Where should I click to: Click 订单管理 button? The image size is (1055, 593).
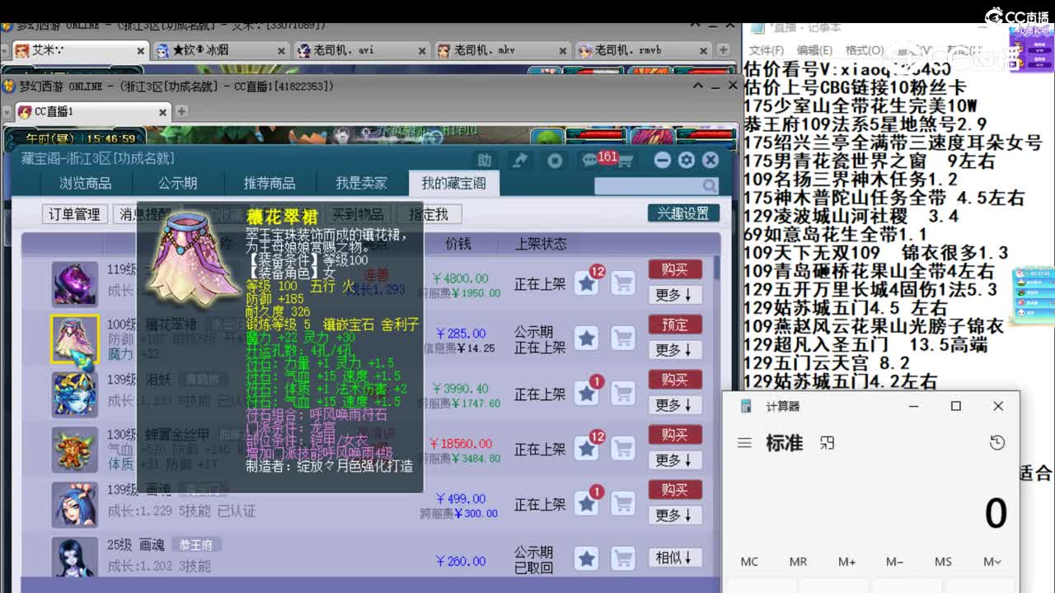[x=74, y=214]
